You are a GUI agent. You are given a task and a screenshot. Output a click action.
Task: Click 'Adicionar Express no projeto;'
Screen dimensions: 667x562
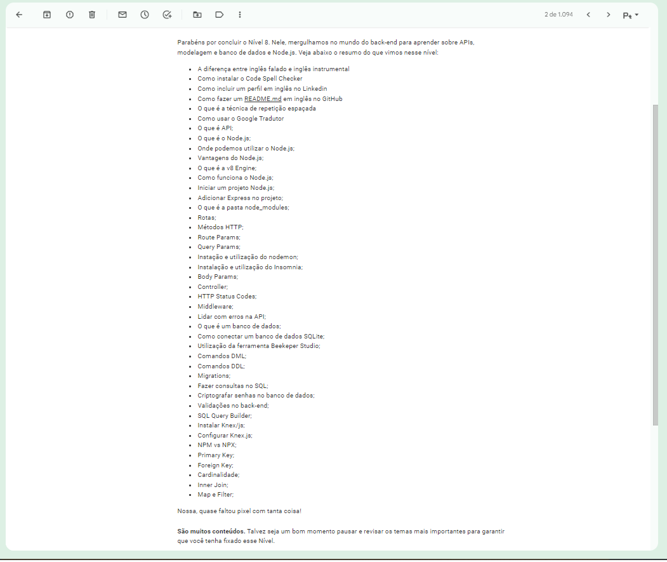coord(240,198)
